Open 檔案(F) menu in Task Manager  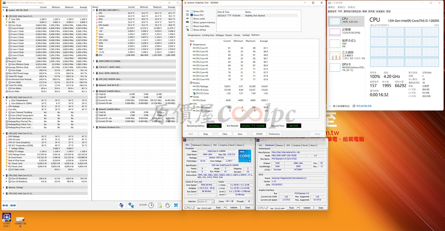pos(332,7)
